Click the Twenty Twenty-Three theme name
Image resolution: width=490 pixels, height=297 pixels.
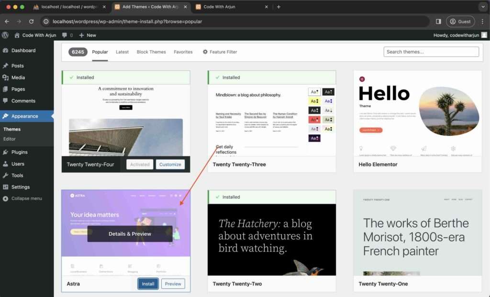coord(239,165)
